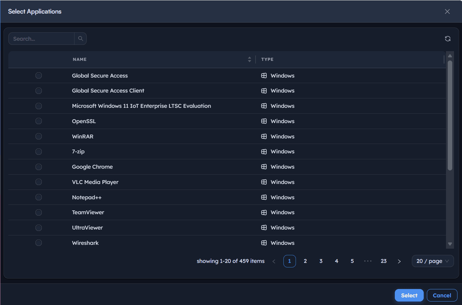Click the scrollbar up arrow
462x305 pixels.
tap(450, 56)
